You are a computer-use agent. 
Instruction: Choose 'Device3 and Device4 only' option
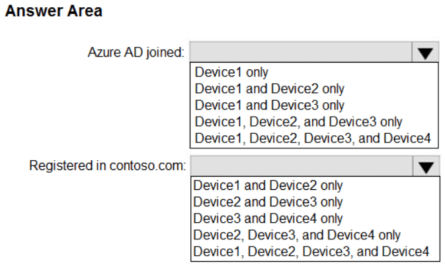(x=268, y=218)
